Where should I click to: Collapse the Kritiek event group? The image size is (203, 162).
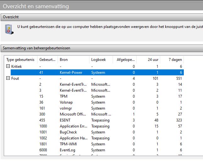pyautogui.click(x=8, y=66)
